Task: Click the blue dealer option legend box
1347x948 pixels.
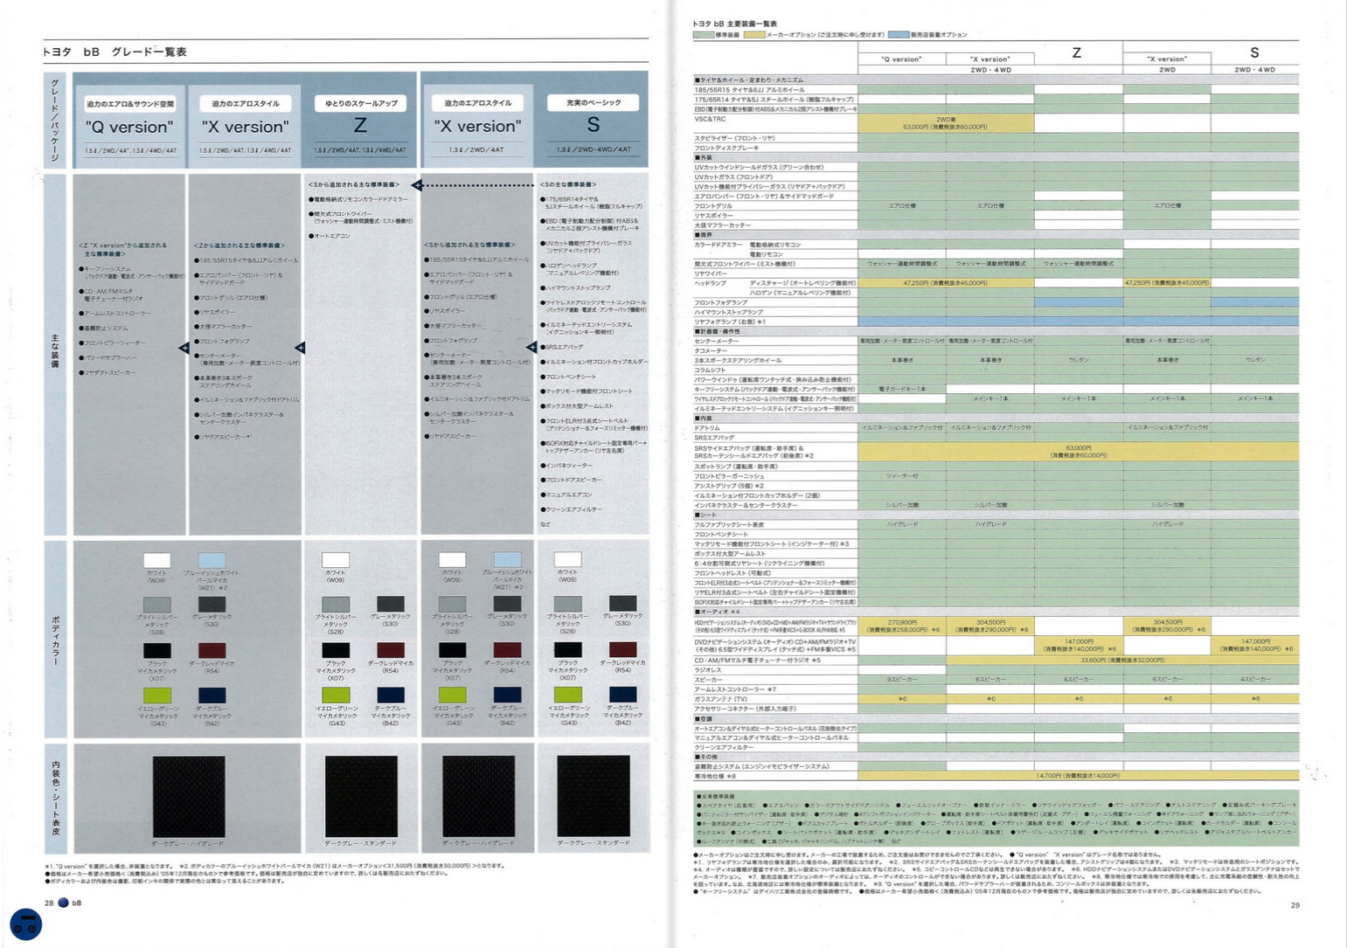Action: click(x=898, y=35)
